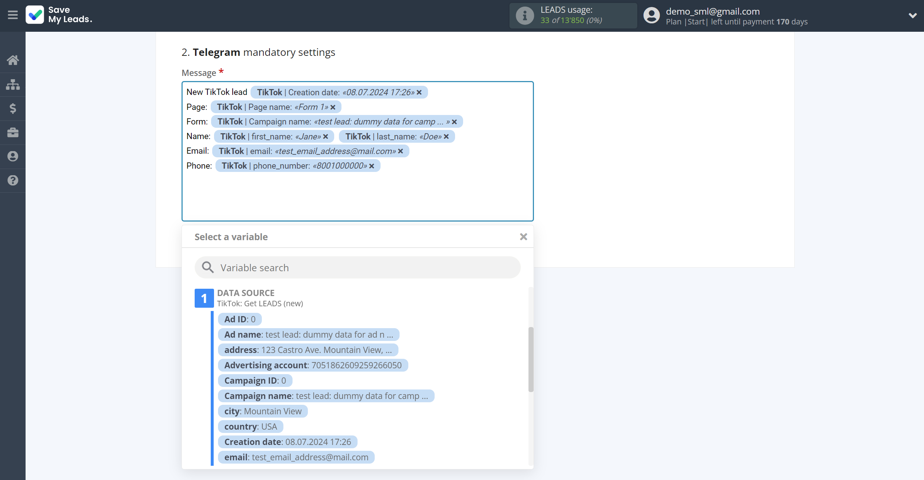Click the Save My Leads logo
The width and height of the screenshot is (924, 480).
[x=59, y=15]
